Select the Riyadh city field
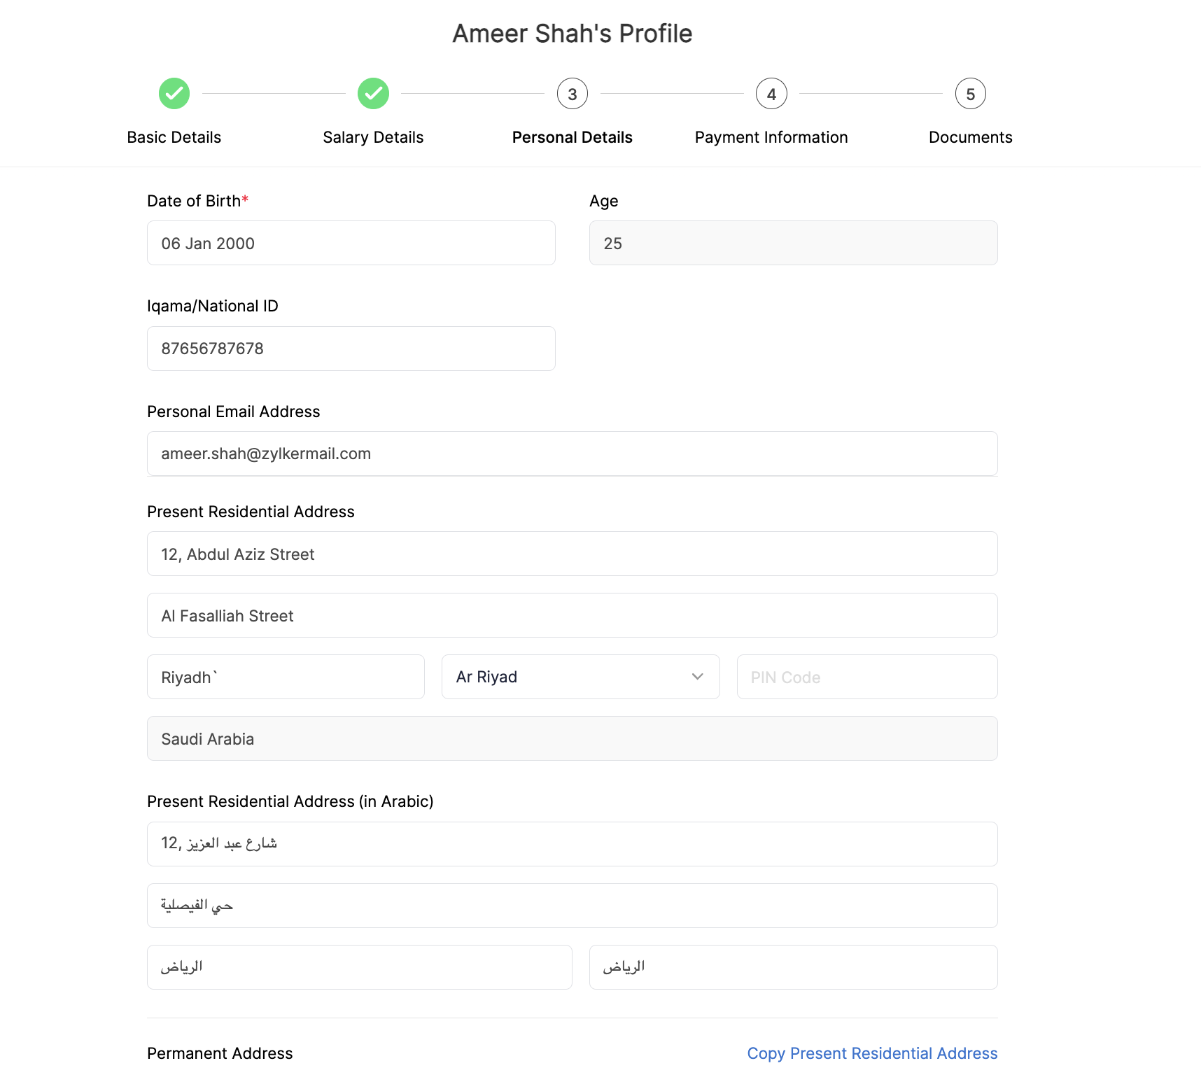Screen dimensions: 1201x1082 point(286,676)
